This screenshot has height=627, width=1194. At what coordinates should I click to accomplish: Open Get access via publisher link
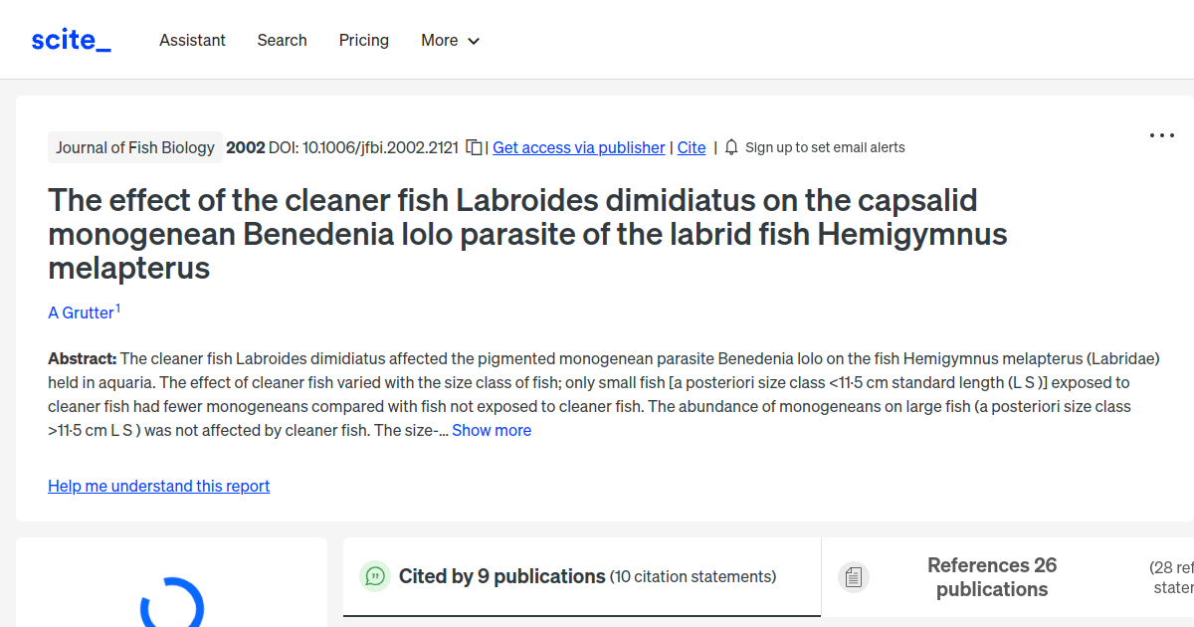pos(578,147)
